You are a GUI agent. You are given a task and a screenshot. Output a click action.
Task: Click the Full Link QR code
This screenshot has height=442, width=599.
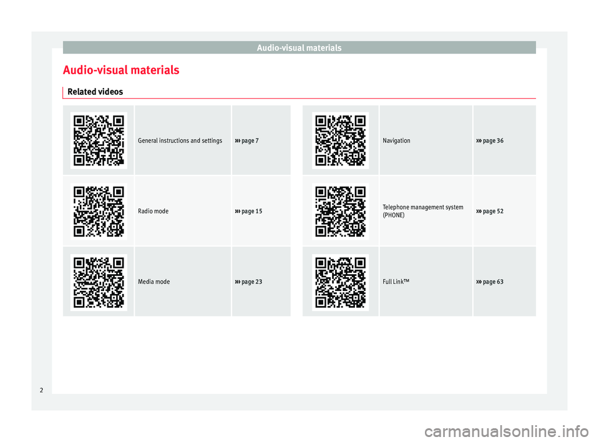point(341,282)
